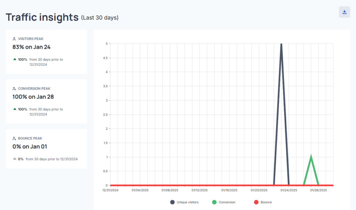Click the y-axis value 2.5

coord(105,114)
